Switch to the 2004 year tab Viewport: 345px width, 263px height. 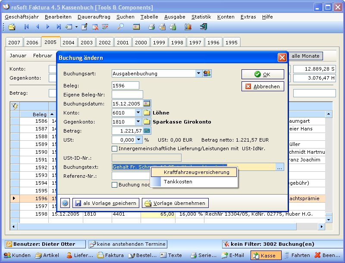(x=69, y=42)
